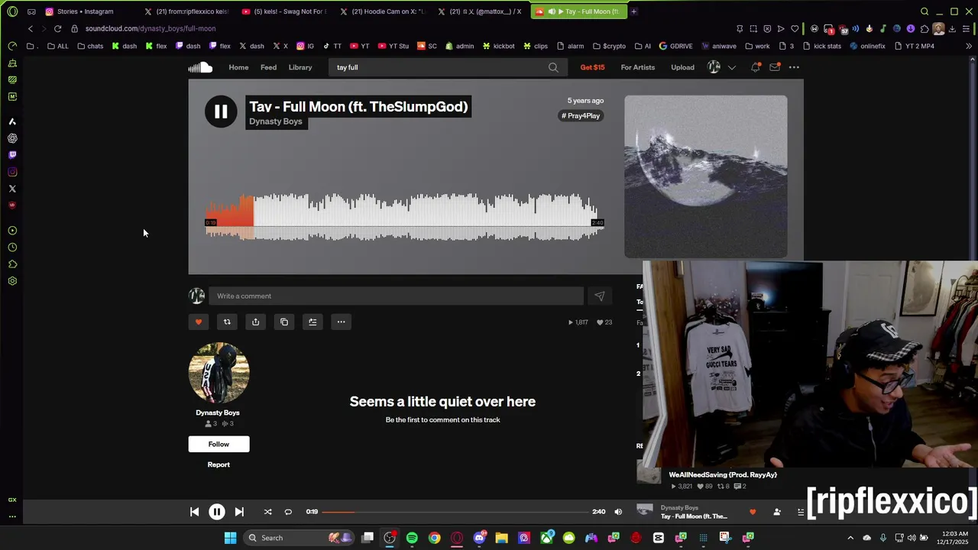Unlike the track with the orange heart button
Viewport: 978px width, 550px height.
(199, 322)
